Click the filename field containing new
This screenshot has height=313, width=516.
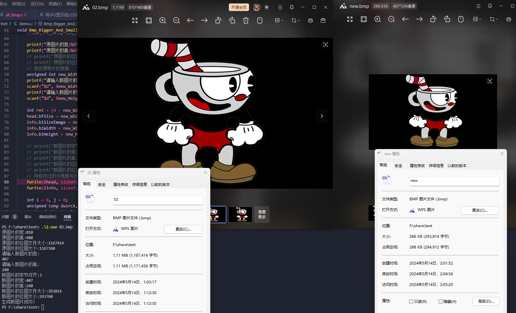454,181
